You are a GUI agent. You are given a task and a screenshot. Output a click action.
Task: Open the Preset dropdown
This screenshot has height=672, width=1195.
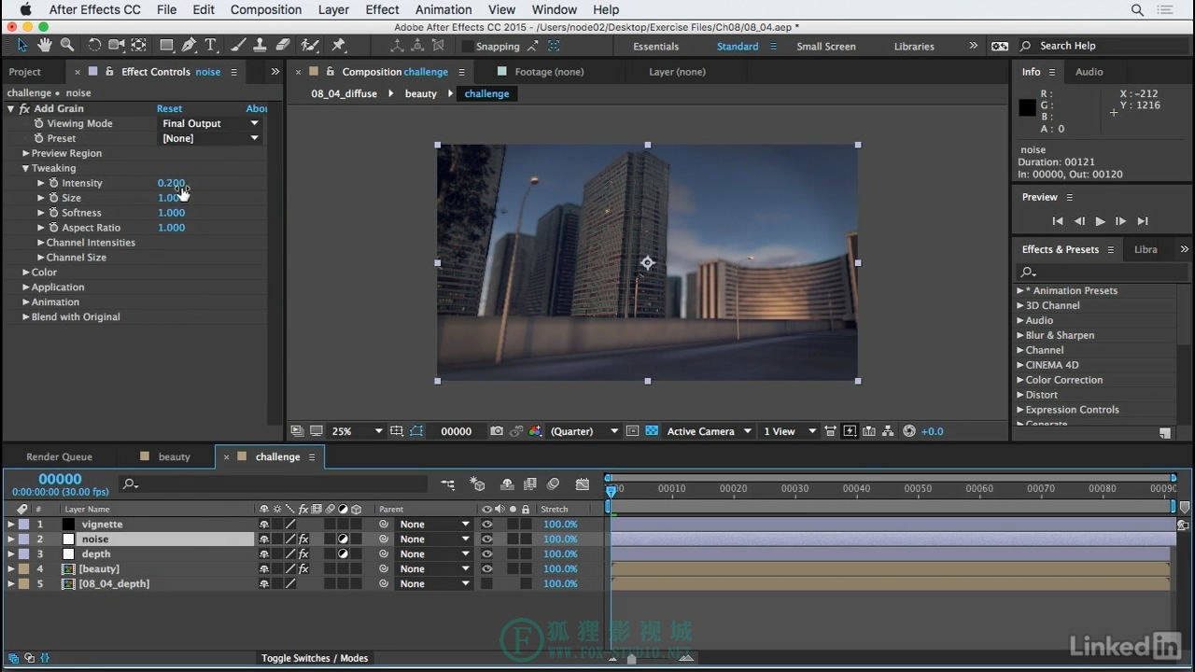pyautogui.click(x=210, y=138)
